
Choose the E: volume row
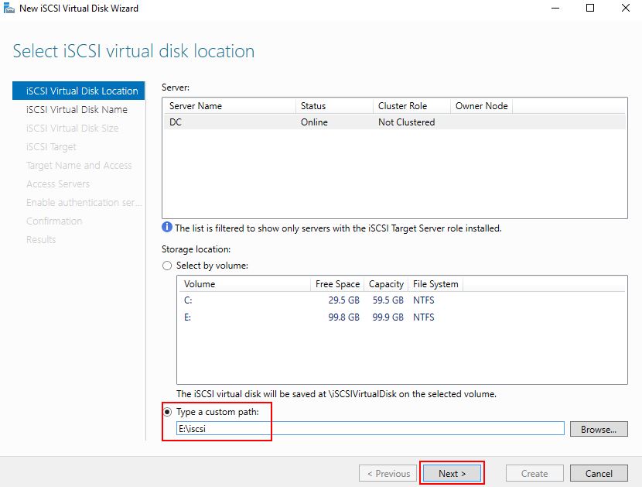401,317
